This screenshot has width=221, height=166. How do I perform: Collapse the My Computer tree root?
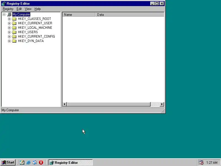4,14
